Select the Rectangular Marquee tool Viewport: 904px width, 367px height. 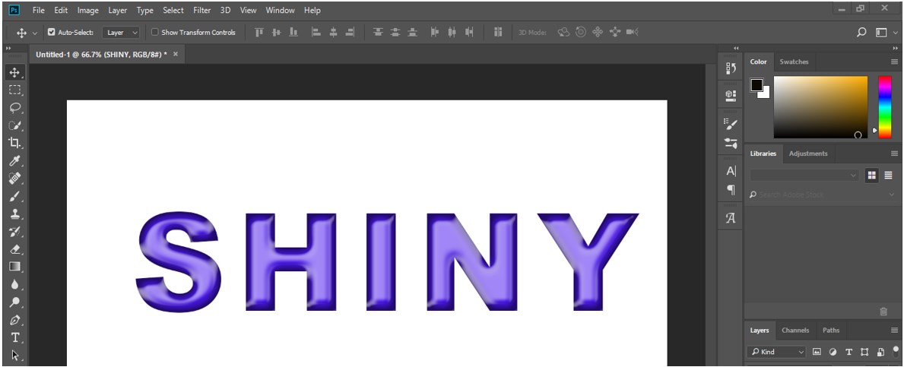click(14, 90)
